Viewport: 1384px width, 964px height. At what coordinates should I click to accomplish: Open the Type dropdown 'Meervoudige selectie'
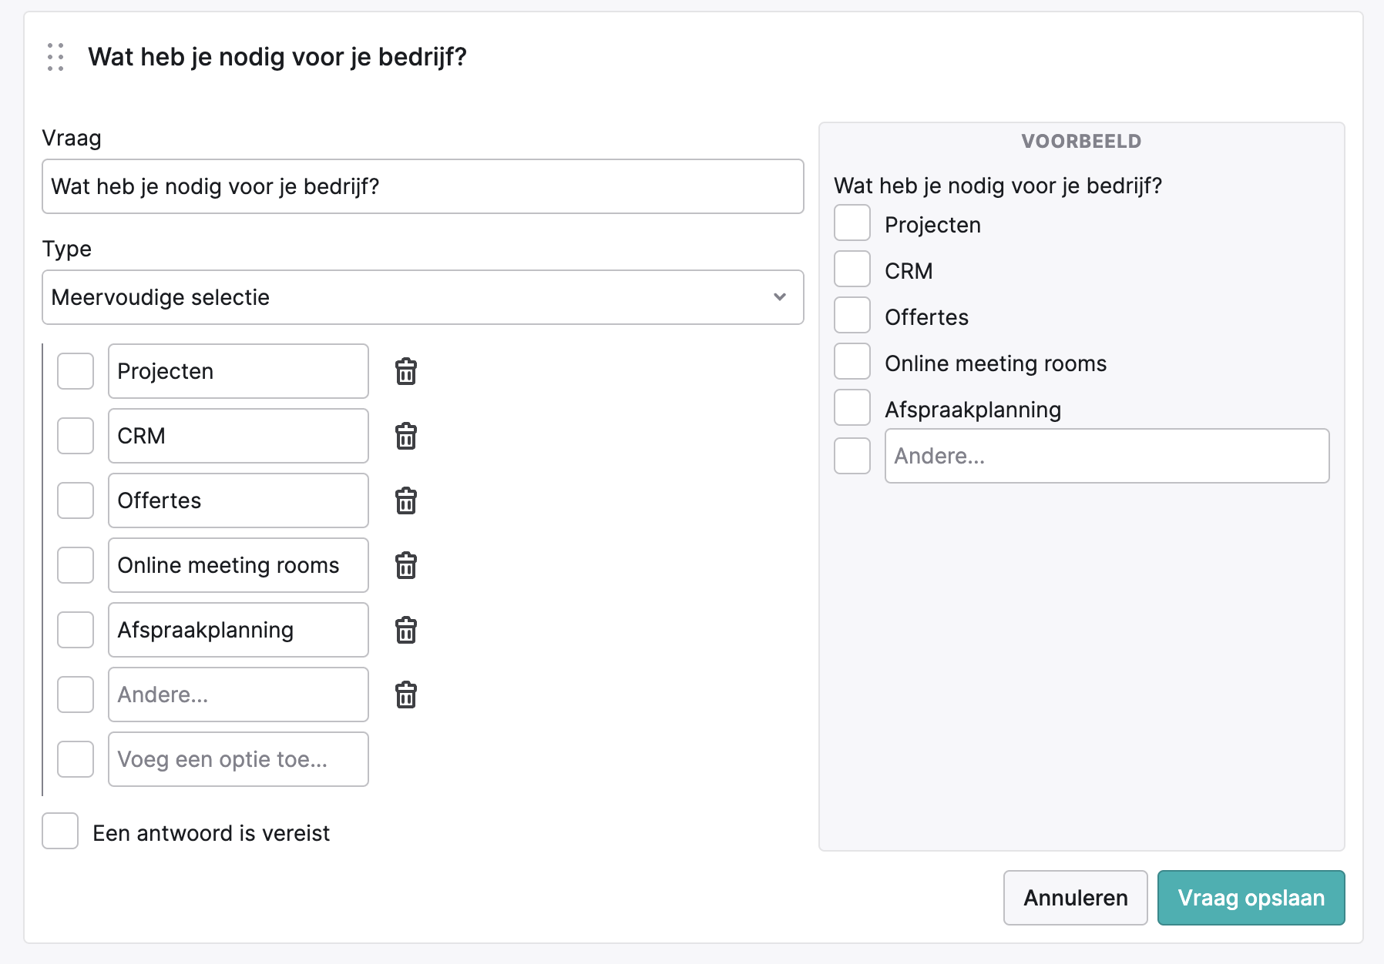click(x=423, y=297)
